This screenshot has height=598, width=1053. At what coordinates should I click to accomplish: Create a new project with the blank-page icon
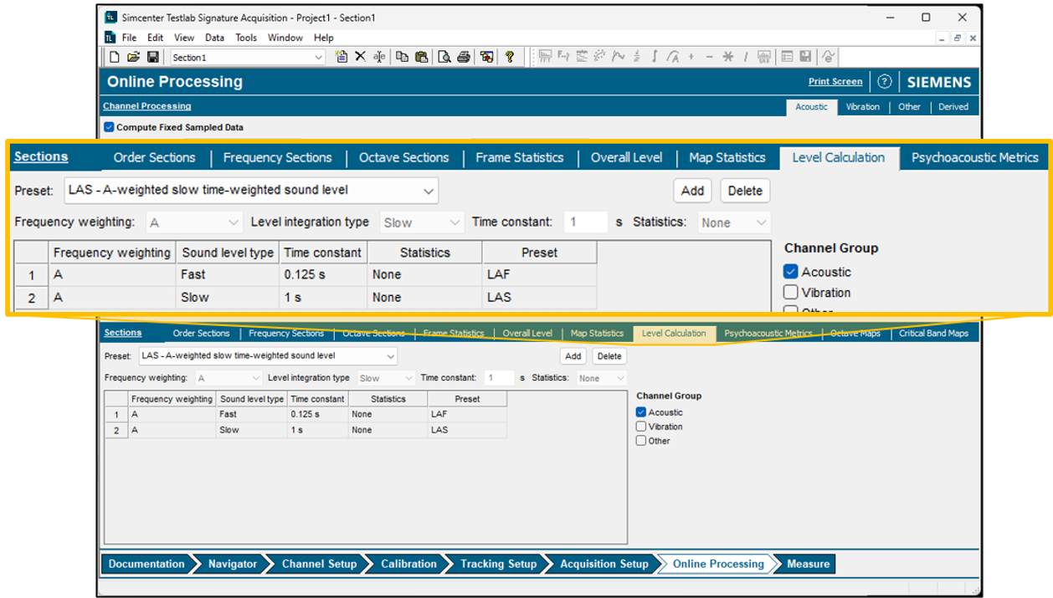click(115, 57)
